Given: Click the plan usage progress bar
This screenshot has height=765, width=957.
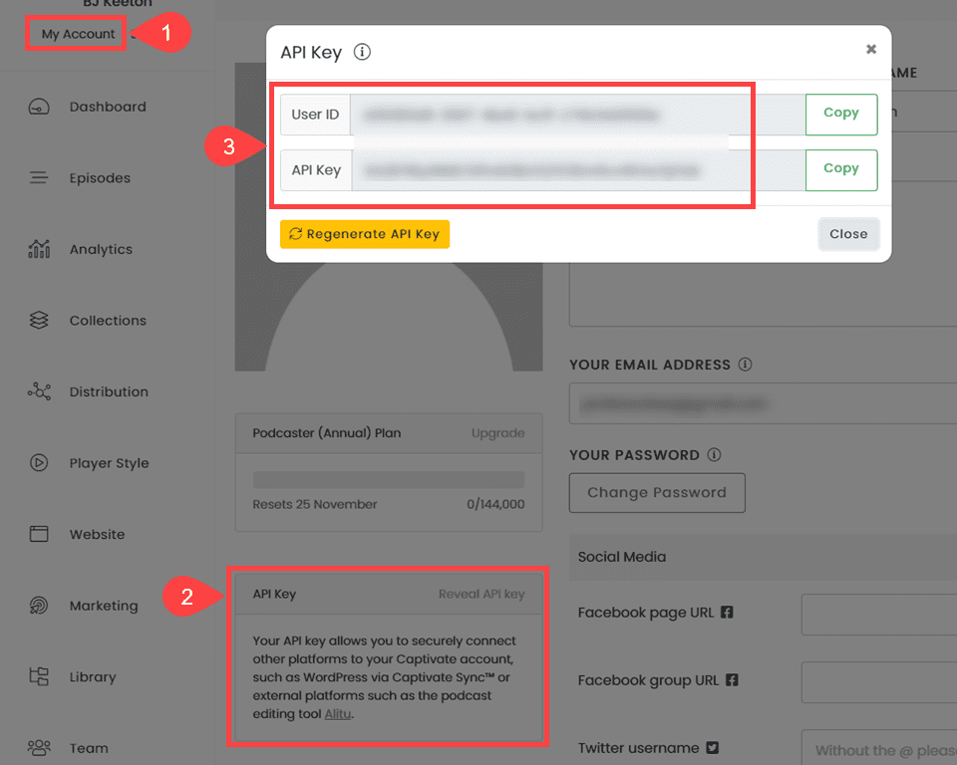Looking at the screenshot, I should (388, 477).
